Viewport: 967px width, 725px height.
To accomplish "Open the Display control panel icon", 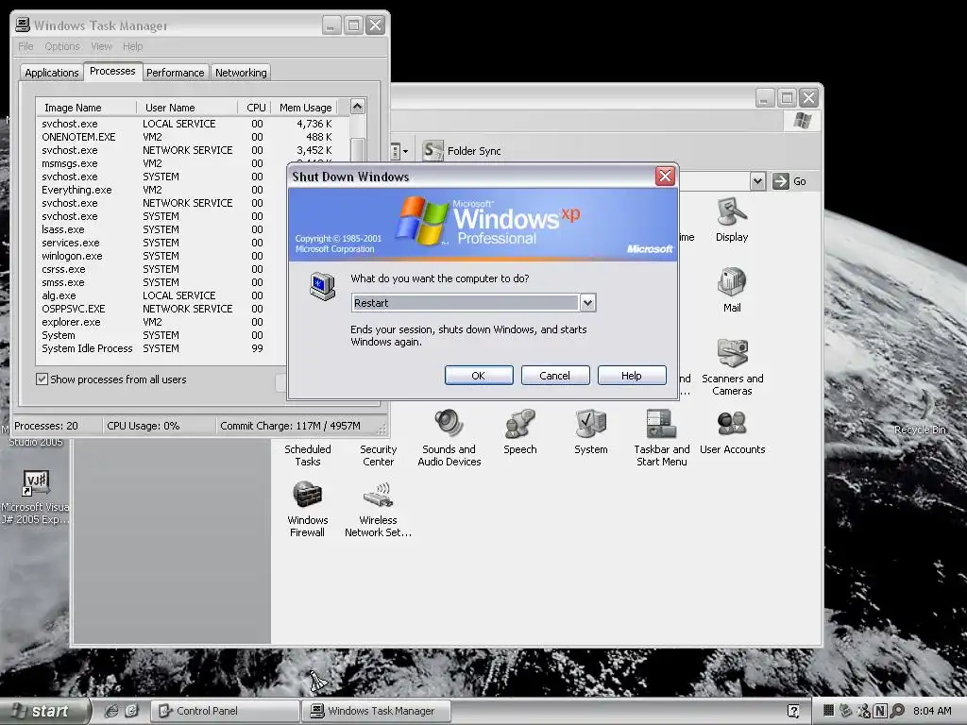I will [x=732, y=219].
